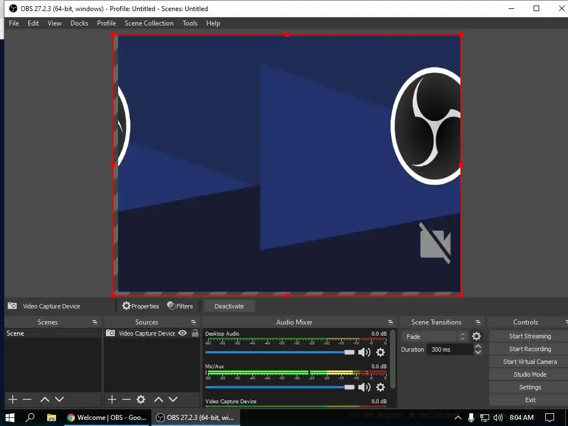Add a new scene with plus

click(13, 399)
